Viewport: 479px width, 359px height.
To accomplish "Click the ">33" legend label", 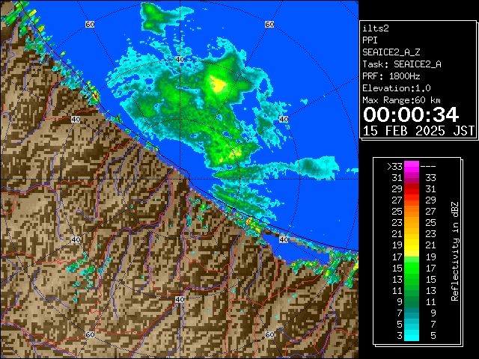I will coord(394,167).
